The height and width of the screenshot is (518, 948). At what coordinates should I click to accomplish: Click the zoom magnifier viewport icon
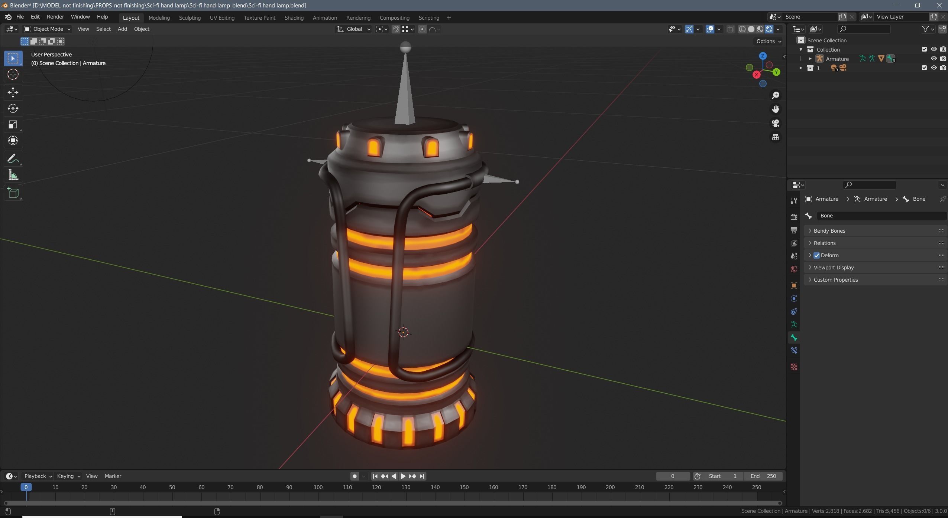(775, 95)
